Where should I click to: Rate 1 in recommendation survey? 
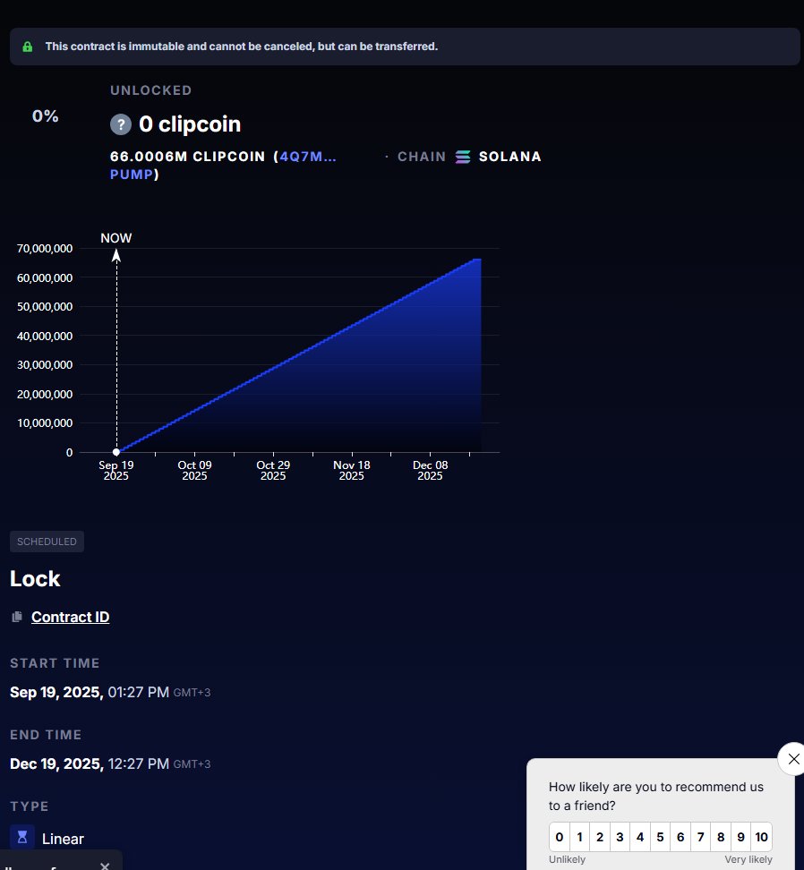(x=579, y=837)
